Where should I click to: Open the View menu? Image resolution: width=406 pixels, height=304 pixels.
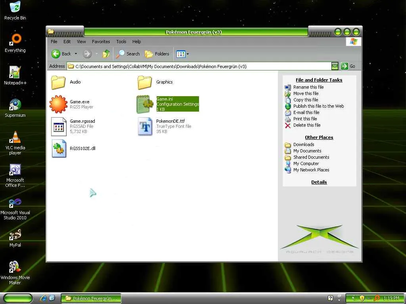click(x=81, y=42)
